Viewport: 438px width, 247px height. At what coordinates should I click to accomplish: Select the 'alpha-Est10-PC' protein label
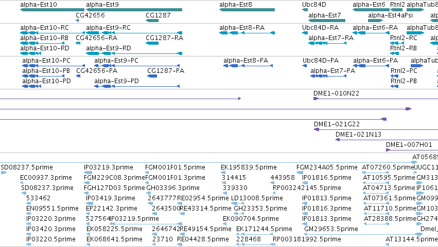pyautogui.click(x=46, y=61)
